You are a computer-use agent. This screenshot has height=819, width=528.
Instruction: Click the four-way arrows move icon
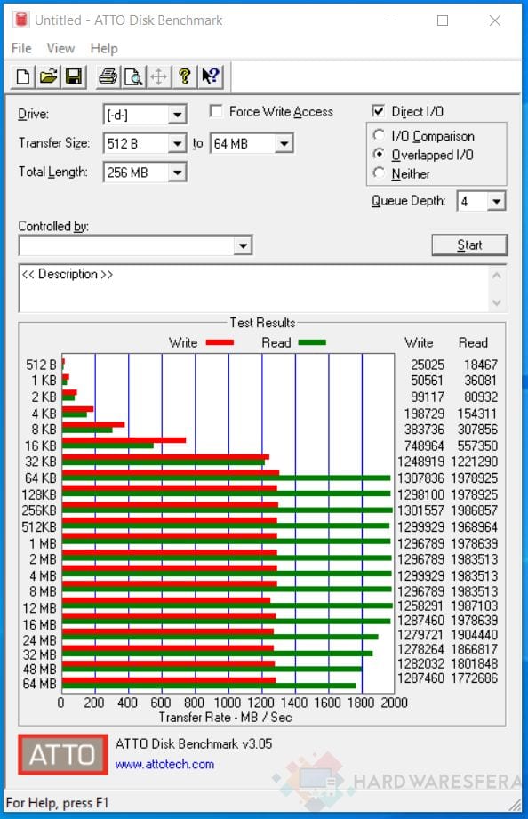[158, 76]
